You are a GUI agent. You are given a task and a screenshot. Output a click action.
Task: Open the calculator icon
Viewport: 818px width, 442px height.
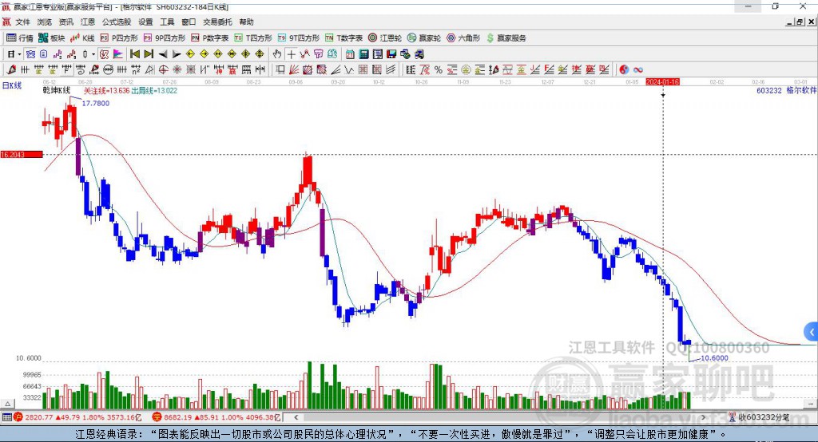(364, 54)
